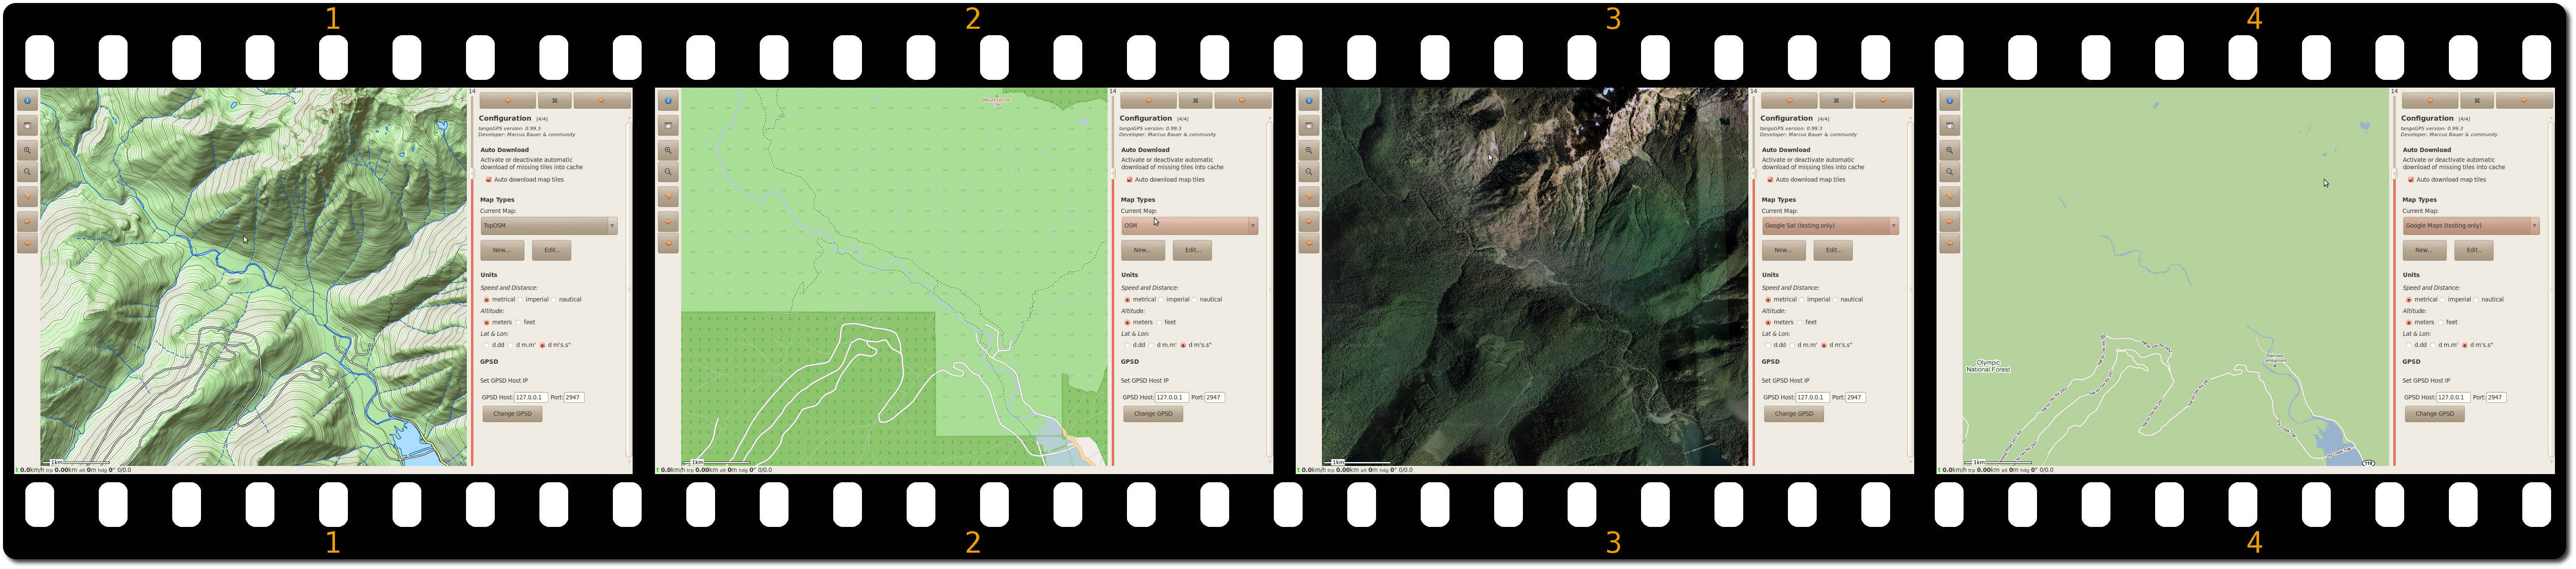
Task: Open Current Map dropdown showing Google Sat
Action: pos(1831,226)
